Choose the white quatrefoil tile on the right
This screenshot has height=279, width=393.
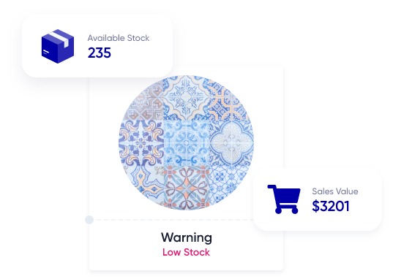(x=231, y=142)
